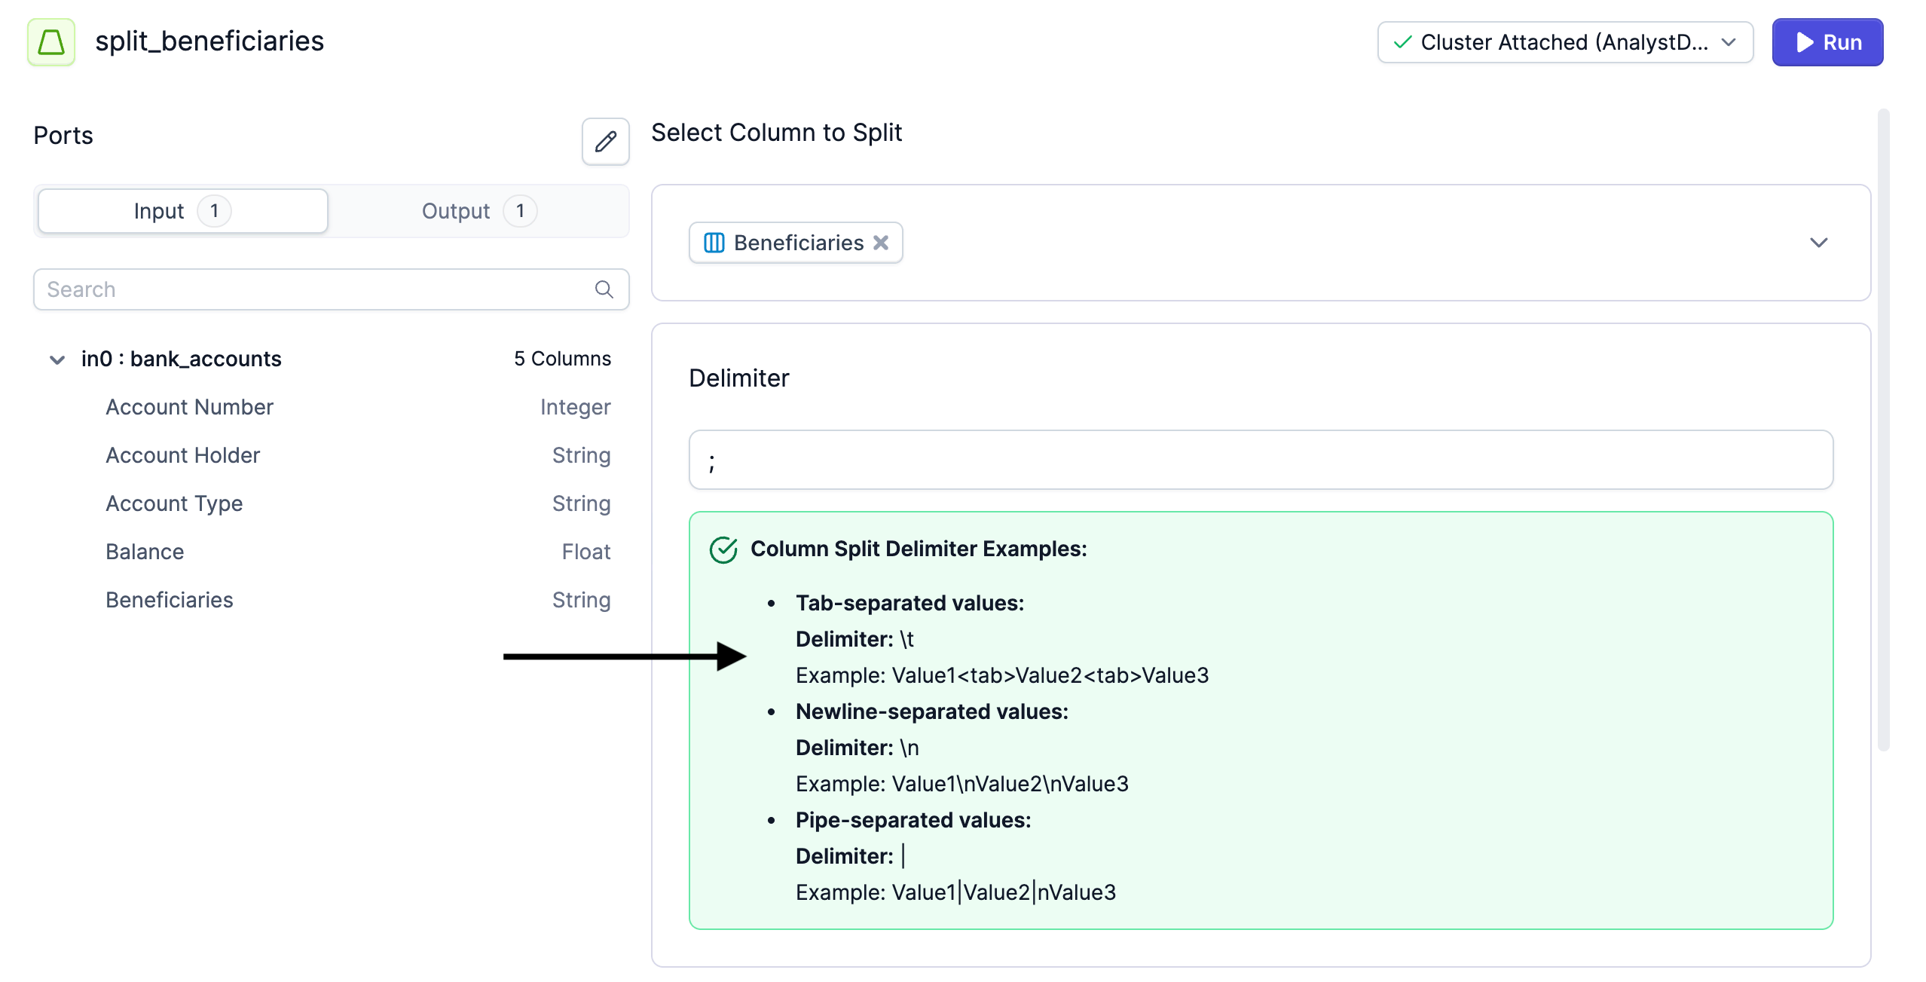Expand the column selection chevron

pyautogui.click(x=1818, y=243)
